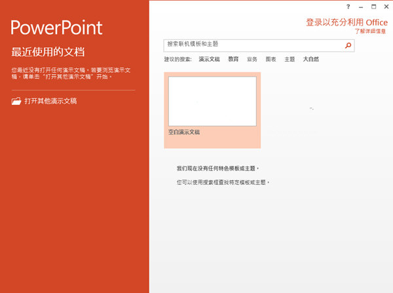Search suggested term 图表
This screenshot has height=293, width=393.
(x=271, y=59)
